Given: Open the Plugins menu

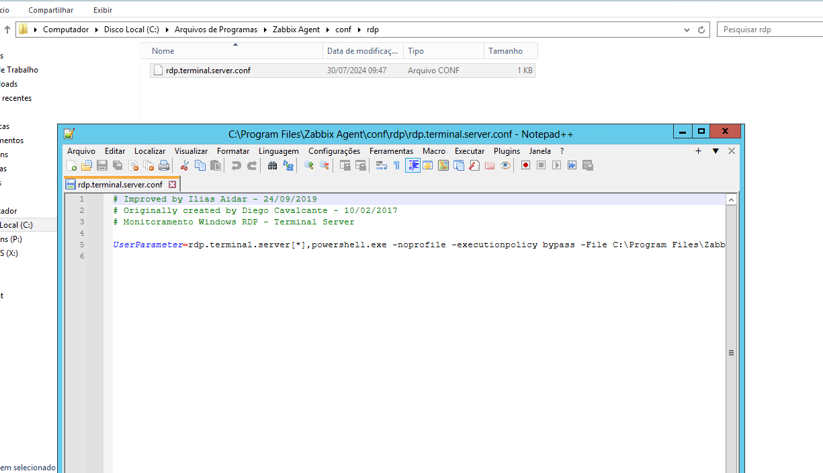Looking at the screenshot, I should pos(507,151).
